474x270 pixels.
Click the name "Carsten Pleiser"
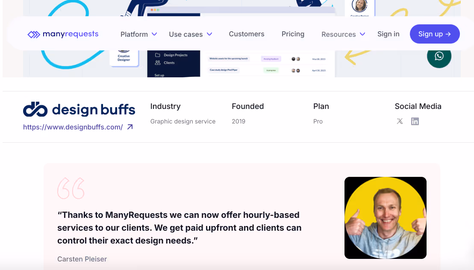(x=82, y=259)
